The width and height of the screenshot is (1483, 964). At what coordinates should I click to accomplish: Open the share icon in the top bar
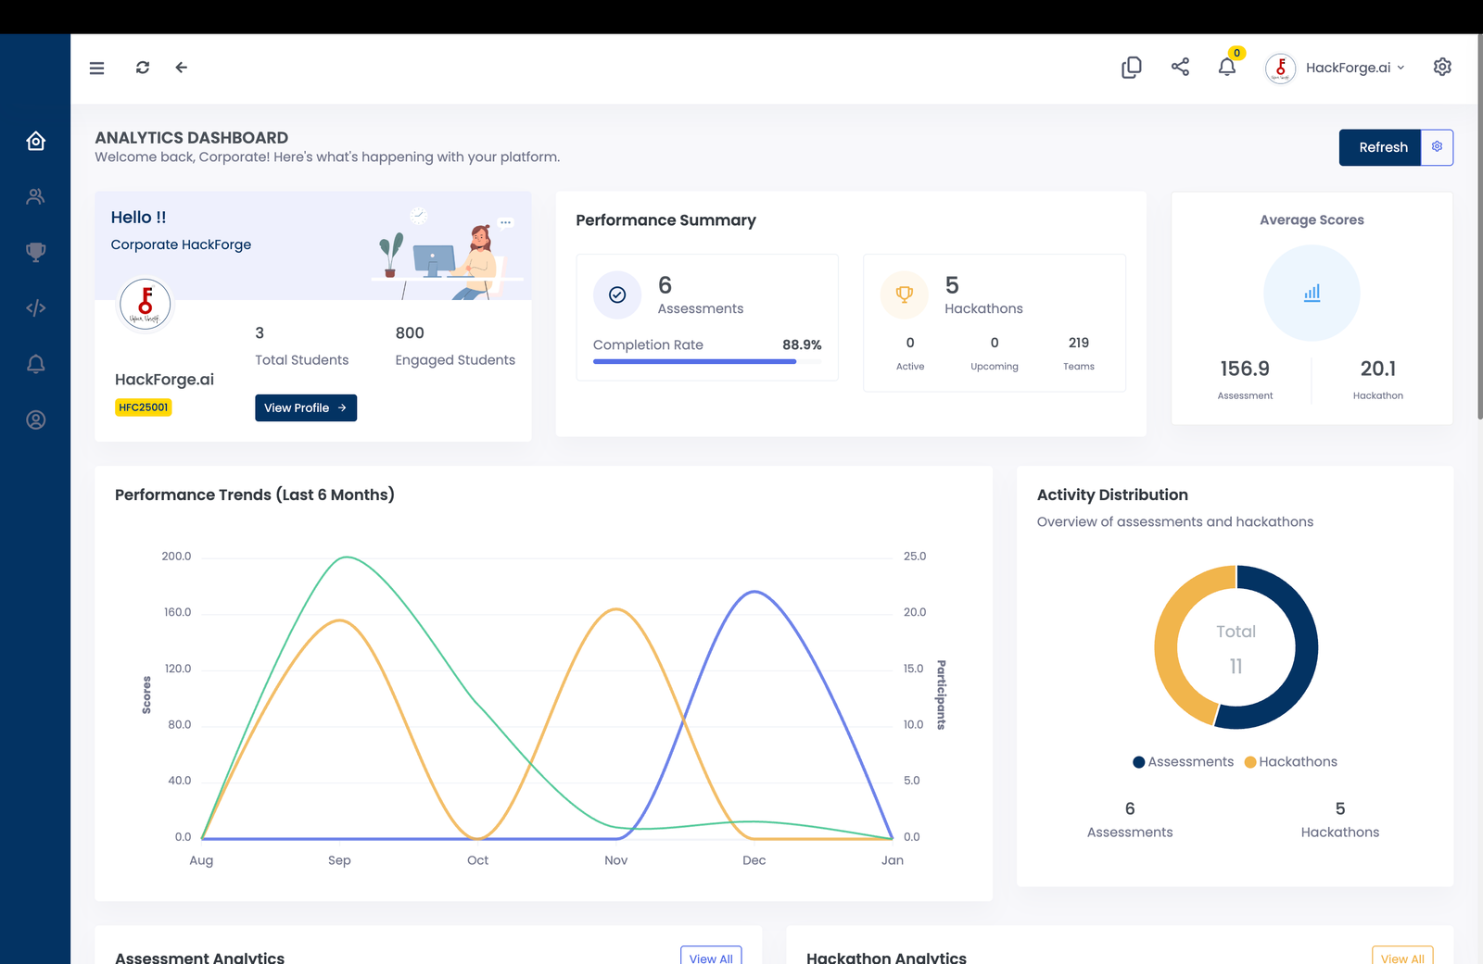click(x=1179, y=67)
